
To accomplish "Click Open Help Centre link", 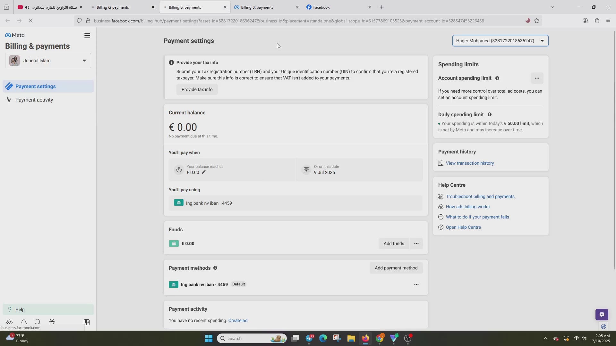I will [x=463, y=227].
